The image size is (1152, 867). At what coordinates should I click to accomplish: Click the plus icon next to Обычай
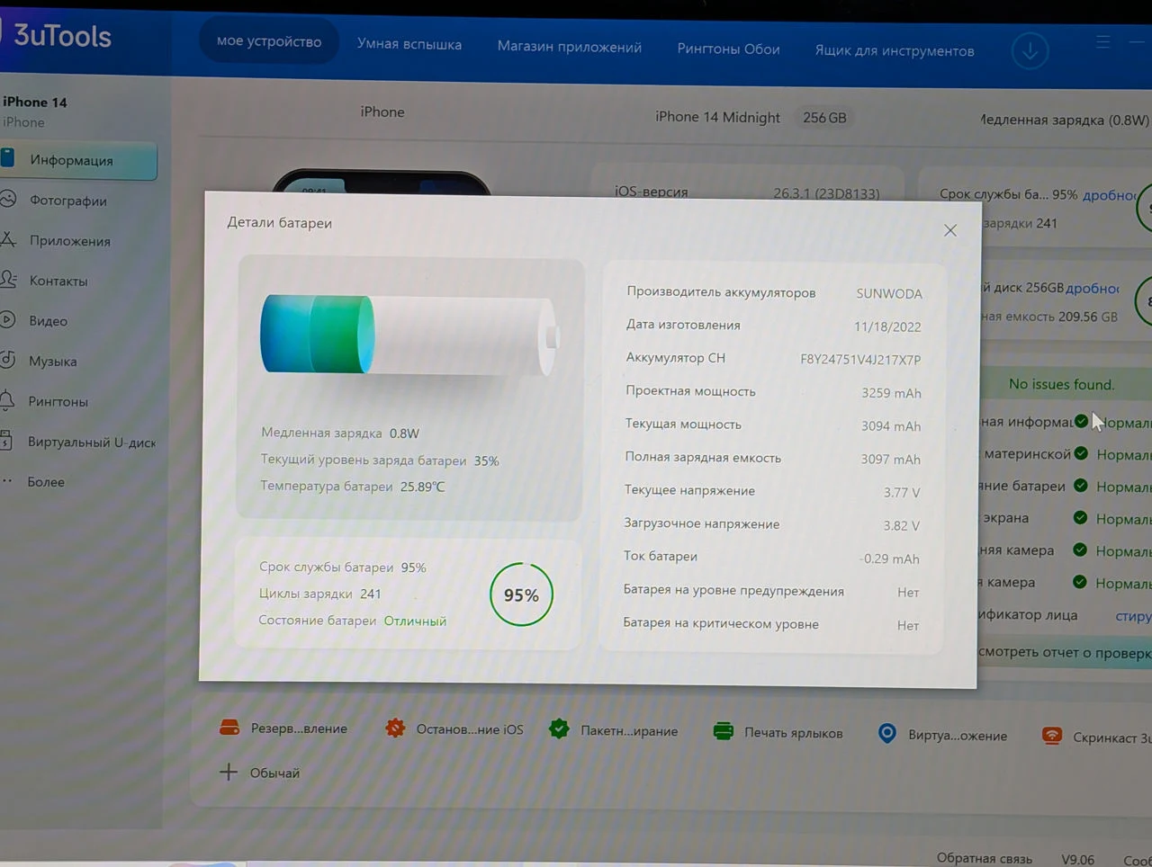pos(229,772)
